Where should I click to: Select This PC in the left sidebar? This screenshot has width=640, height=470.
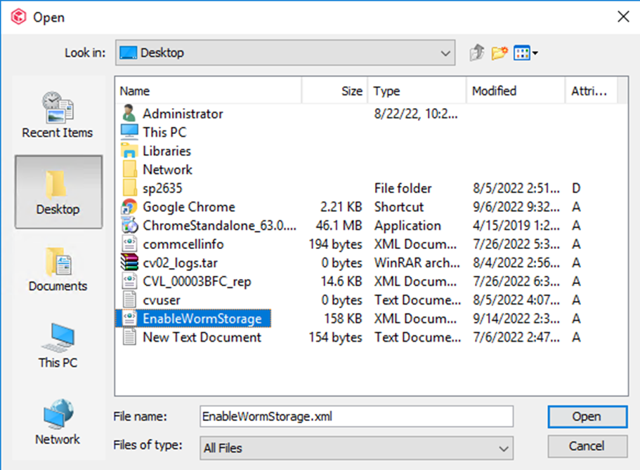pos(58,346)
